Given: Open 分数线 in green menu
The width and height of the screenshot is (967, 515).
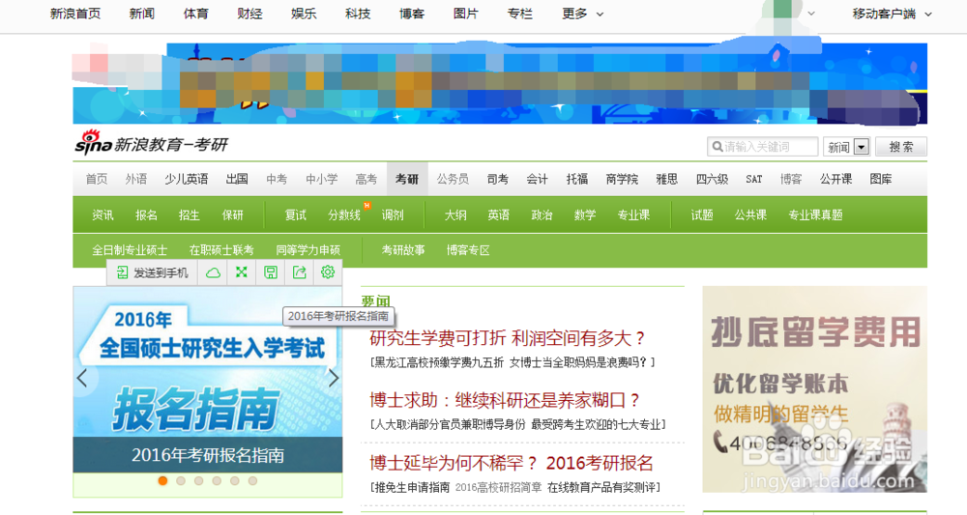Looking at the screenshot, I should click(344, 215).
